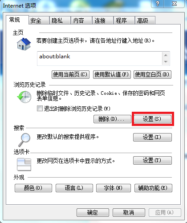Open browsing history 设置(S) button

click(153, 119)
